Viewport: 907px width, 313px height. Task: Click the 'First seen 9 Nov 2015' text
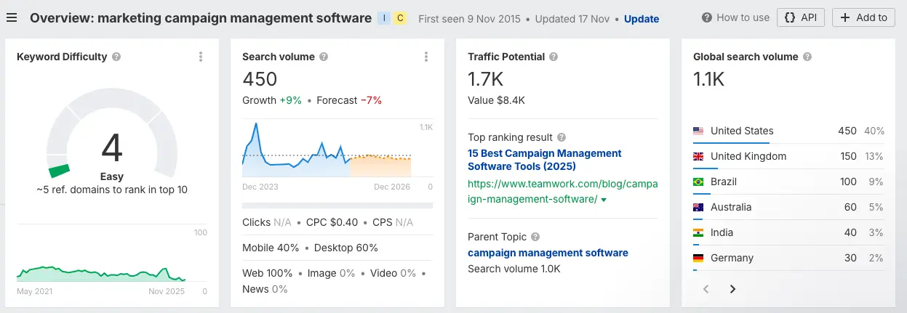click(x=470, y=19)
